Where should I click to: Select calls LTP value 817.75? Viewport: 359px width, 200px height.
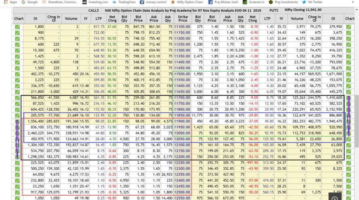(x=99, y=27)
